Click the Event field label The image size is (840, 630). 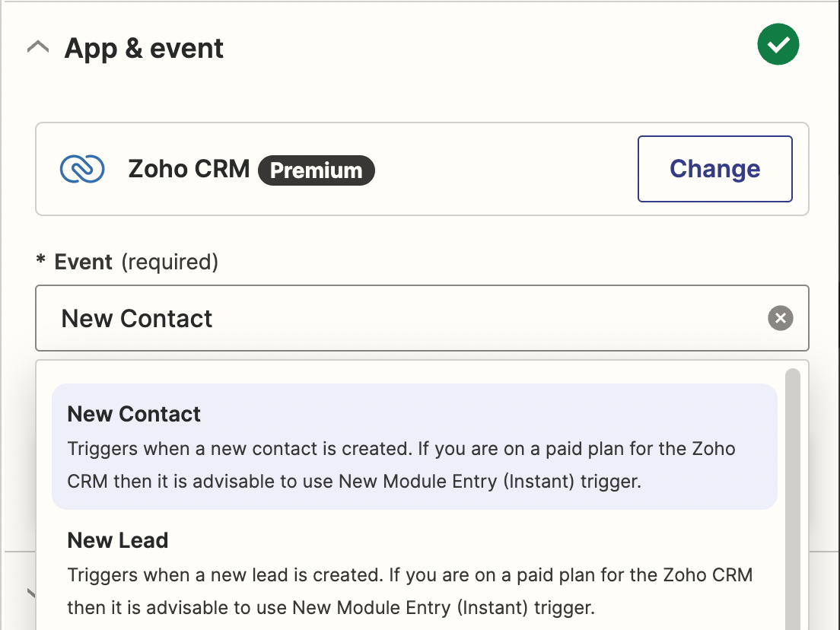(x=84, y=262)
